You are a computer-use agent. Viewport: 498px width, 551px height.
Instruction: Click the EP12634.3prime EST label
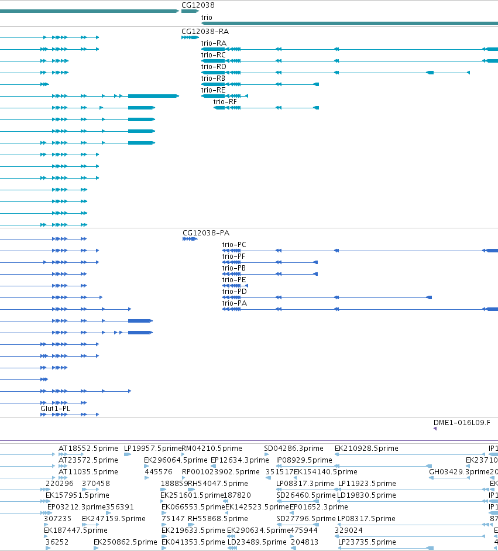(x=239, y=460)
